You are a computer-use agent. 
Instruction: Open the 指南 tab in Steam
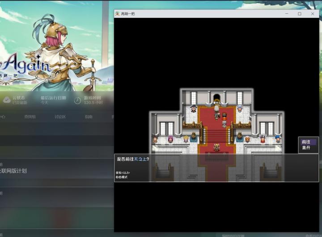89,117
